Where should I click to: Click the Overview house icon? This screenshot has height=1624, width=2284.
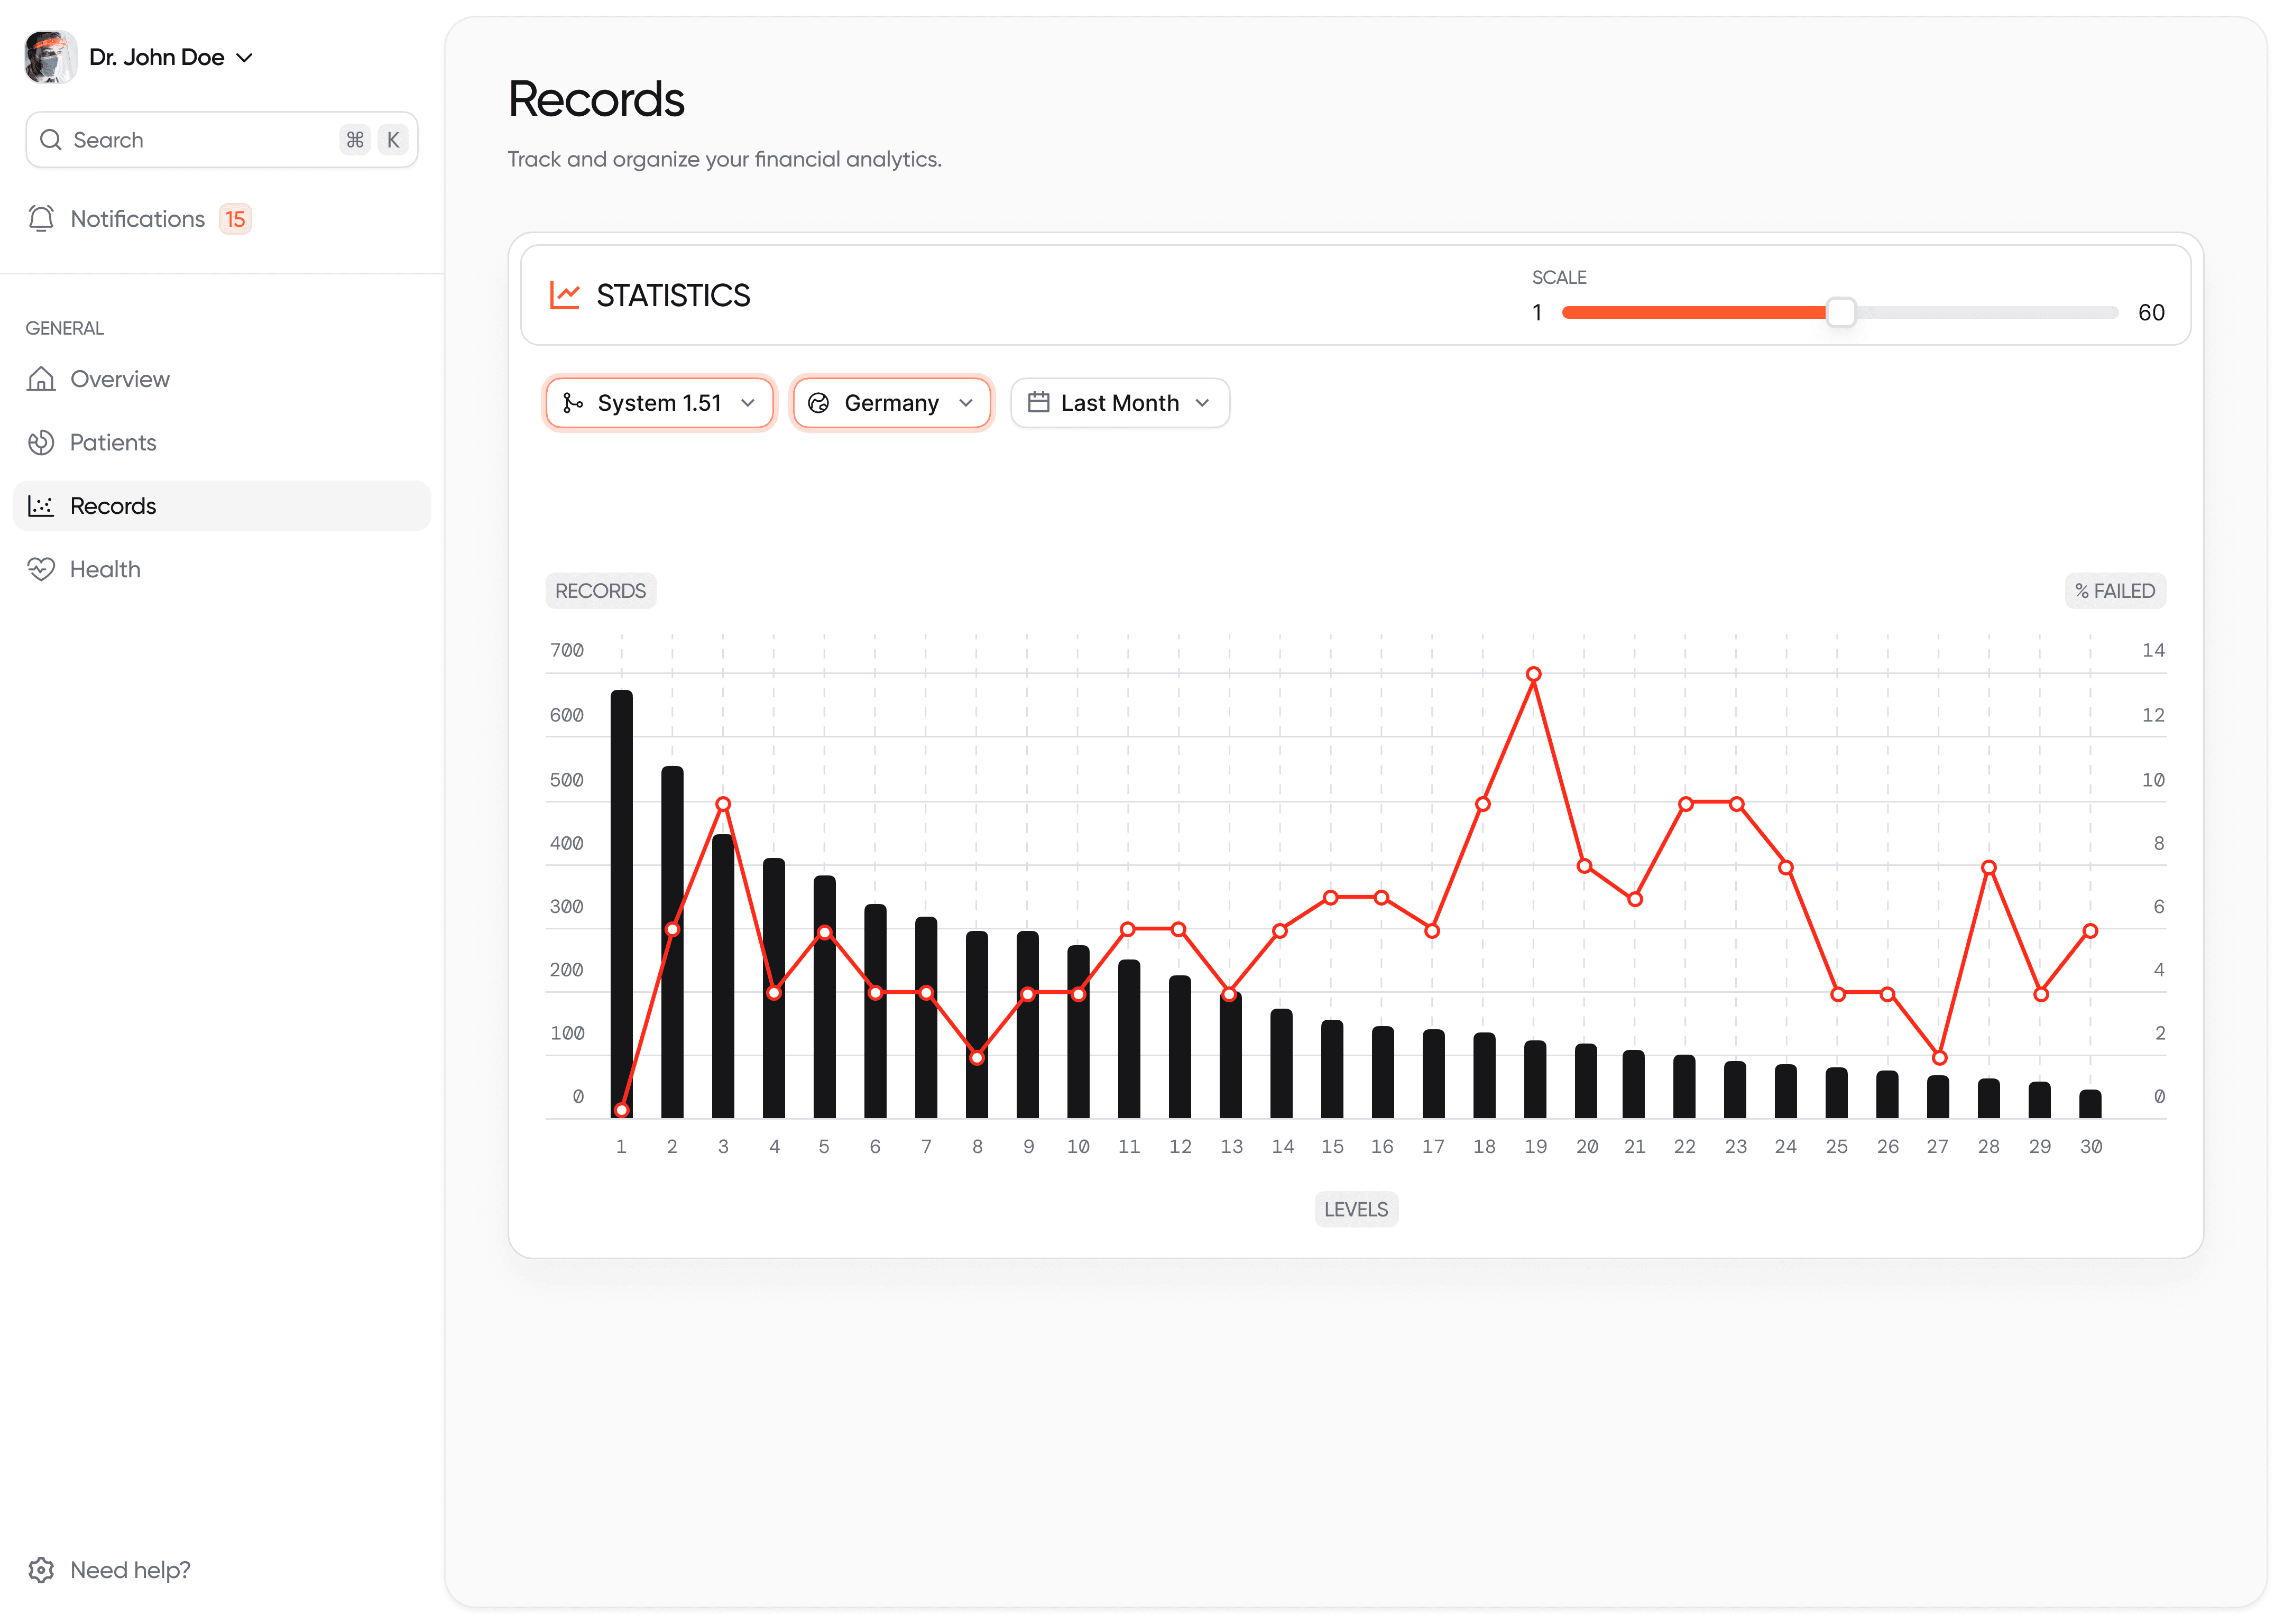tap(41, 379)
